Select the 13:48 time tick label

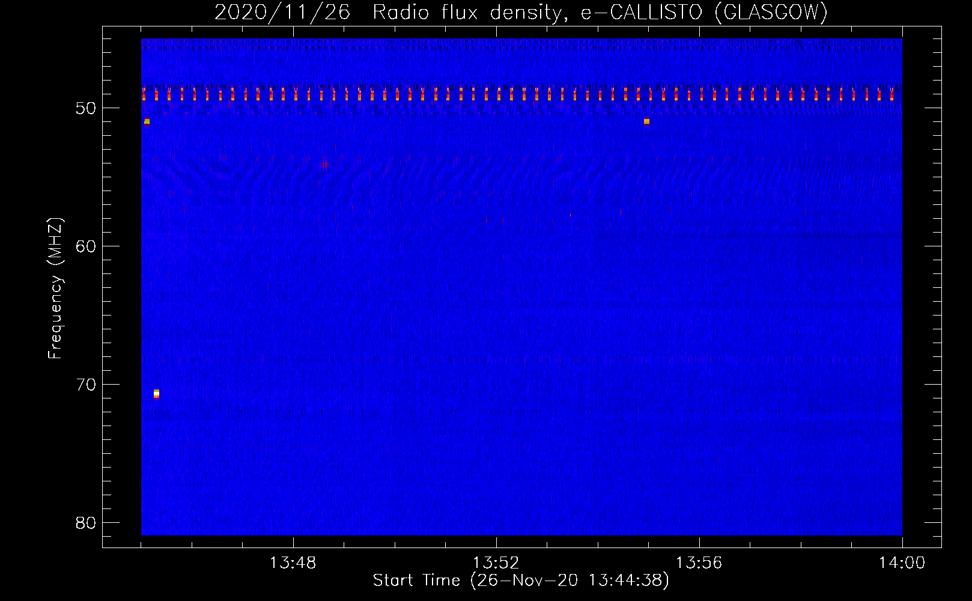click(x=293, y=563)
